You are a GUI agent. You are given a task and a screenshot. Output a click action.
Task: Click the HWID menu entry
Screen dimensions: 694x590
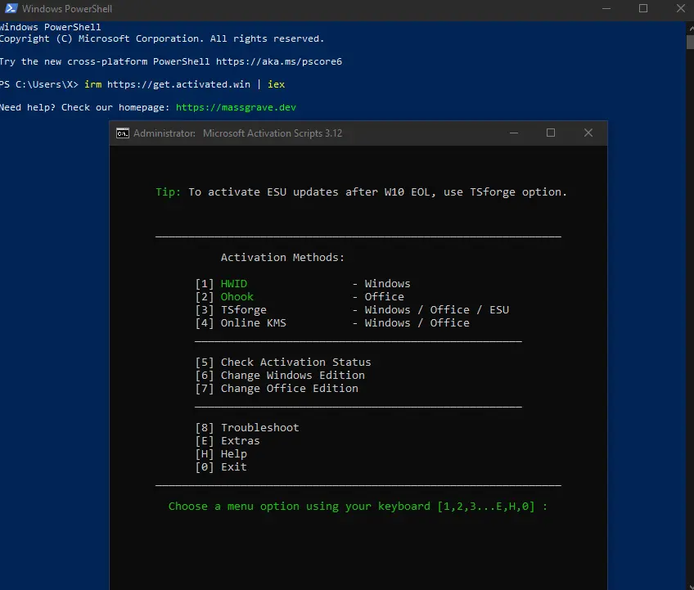[x=234, y=284]
